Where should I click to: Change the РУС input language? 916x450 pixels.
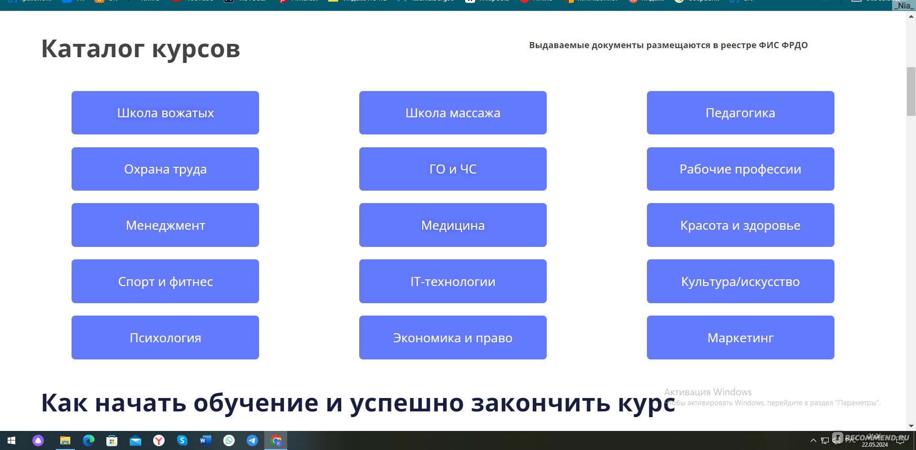tap(851, 440)
